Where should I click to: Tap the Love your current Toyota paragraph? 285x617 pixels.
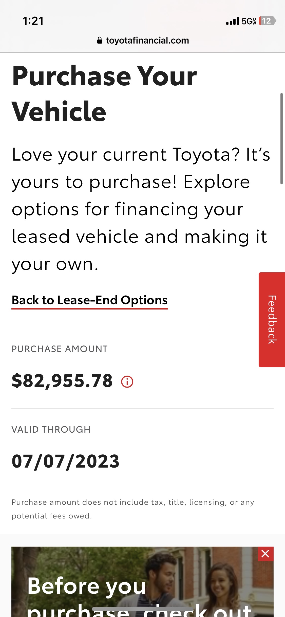[141, 209]
